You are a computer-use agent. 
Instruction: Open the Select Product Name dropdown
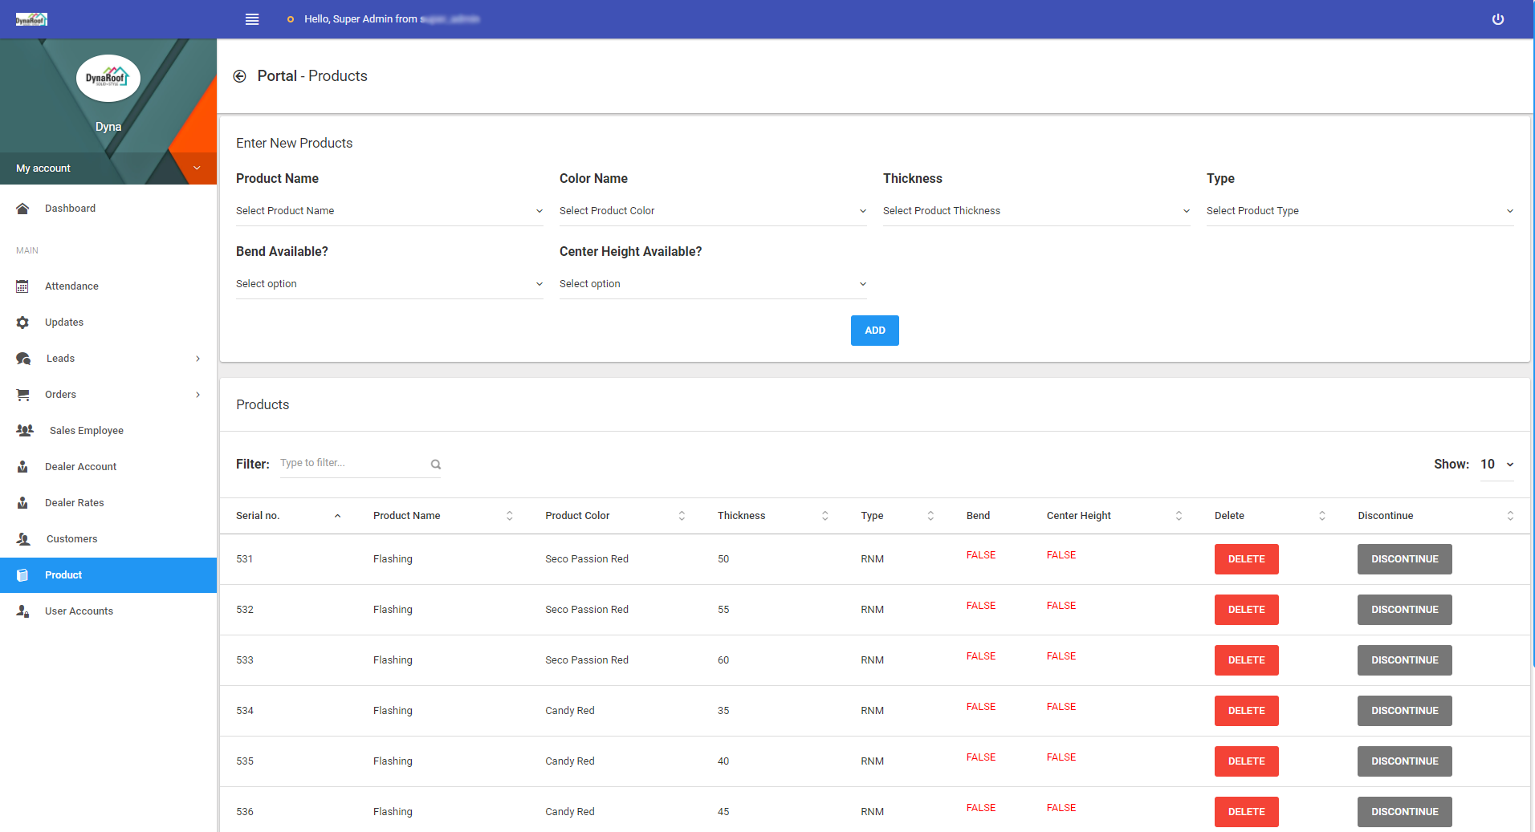pos(389,210)
